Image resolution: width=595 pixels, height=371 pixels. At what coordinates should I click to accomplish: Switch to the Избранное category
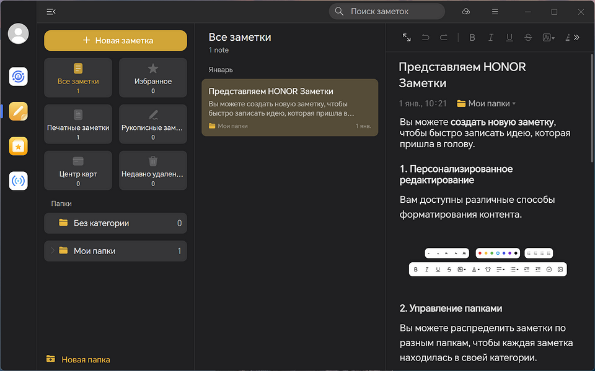[x=153, y=78]
